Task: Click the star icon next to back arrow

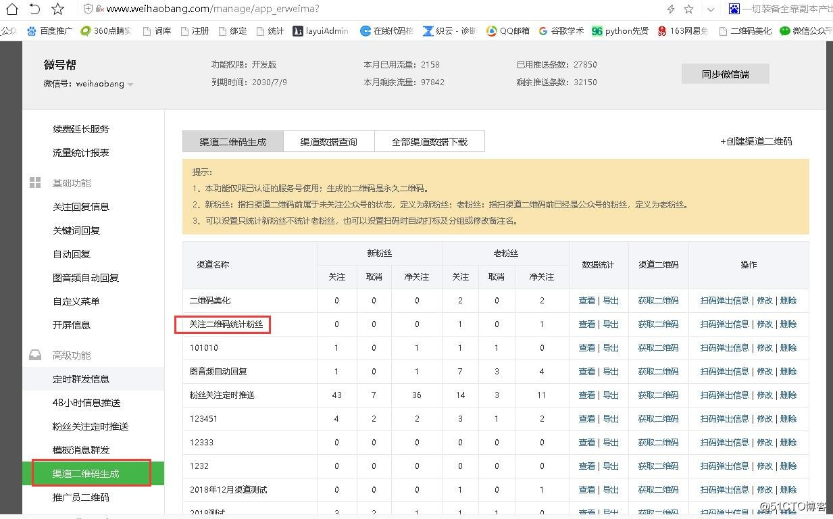Action: click(x=58, y=9)
